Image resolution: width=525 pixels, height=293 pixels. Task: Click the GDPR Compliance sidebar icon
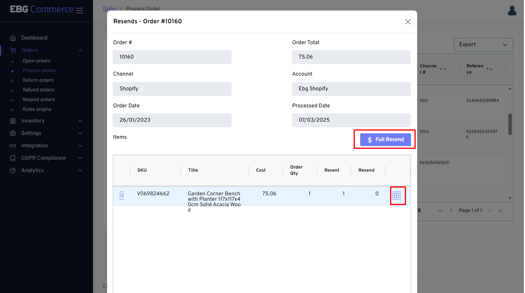[13, 158]
